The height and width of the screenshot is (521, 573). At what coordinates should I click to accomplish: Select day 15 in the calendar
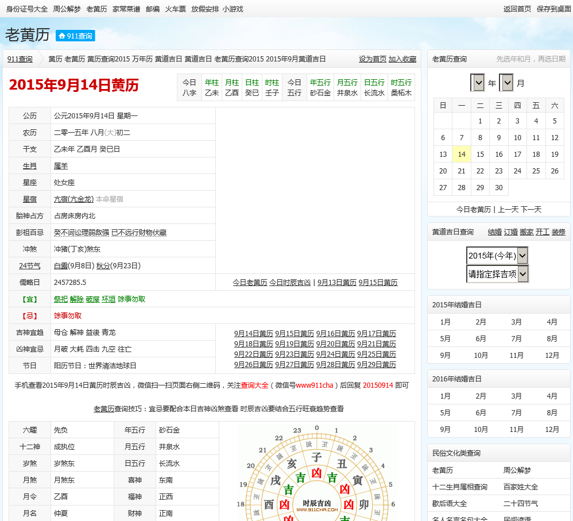coord(480,155)
